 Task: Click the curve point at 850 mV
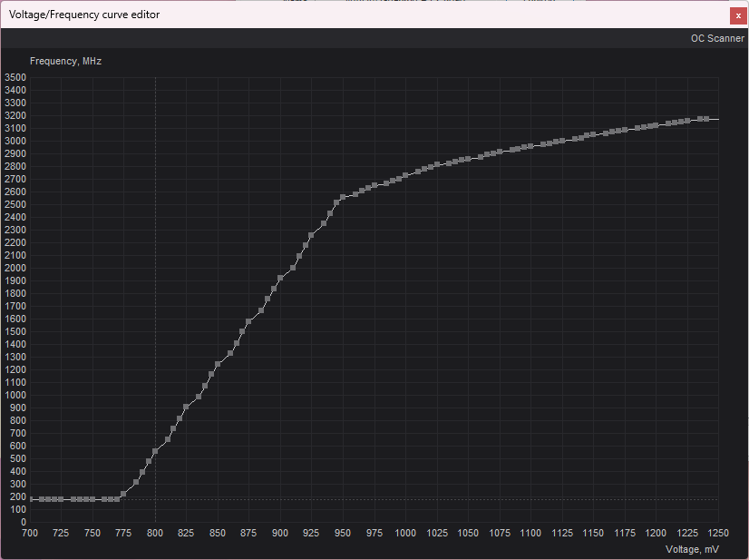pos(218,365)
